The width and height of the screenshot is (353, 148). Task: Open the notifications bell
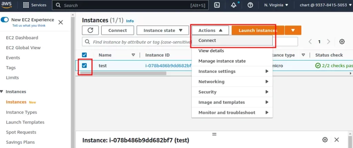click(x=234, y=5)
